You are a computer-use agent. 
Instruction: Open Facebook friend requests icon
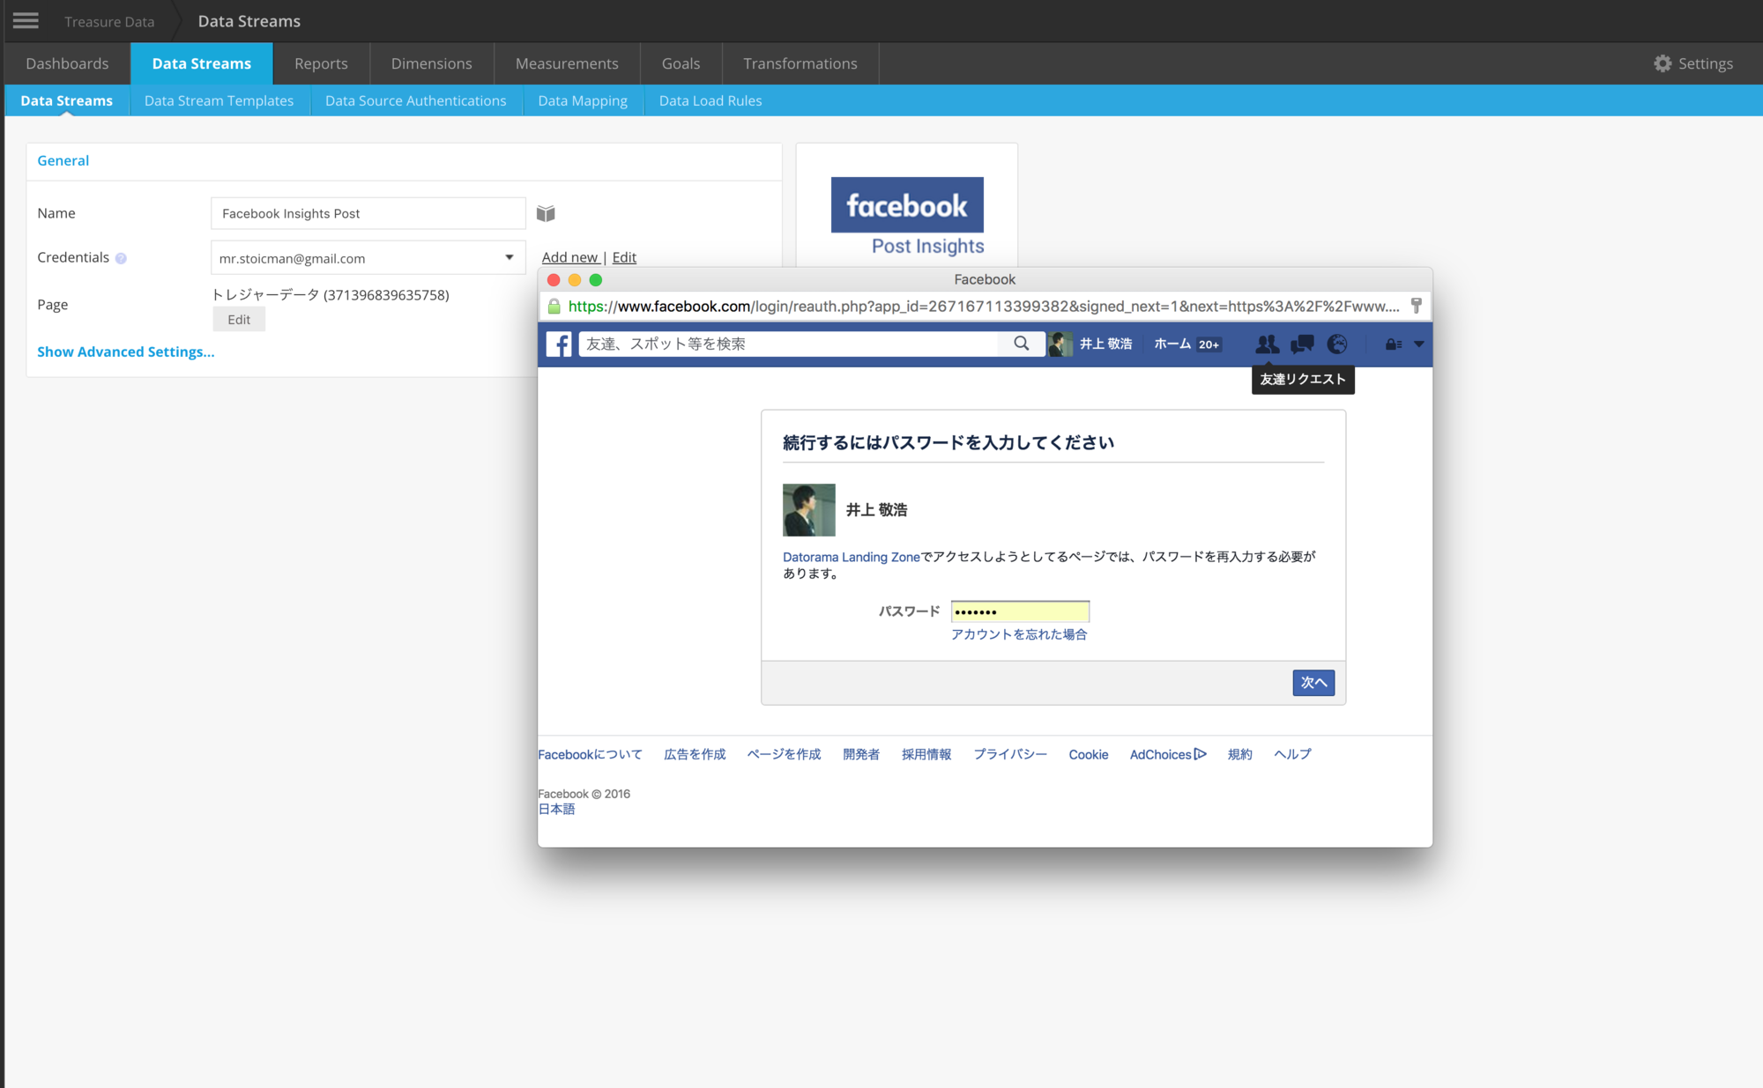click(1267, 344)
